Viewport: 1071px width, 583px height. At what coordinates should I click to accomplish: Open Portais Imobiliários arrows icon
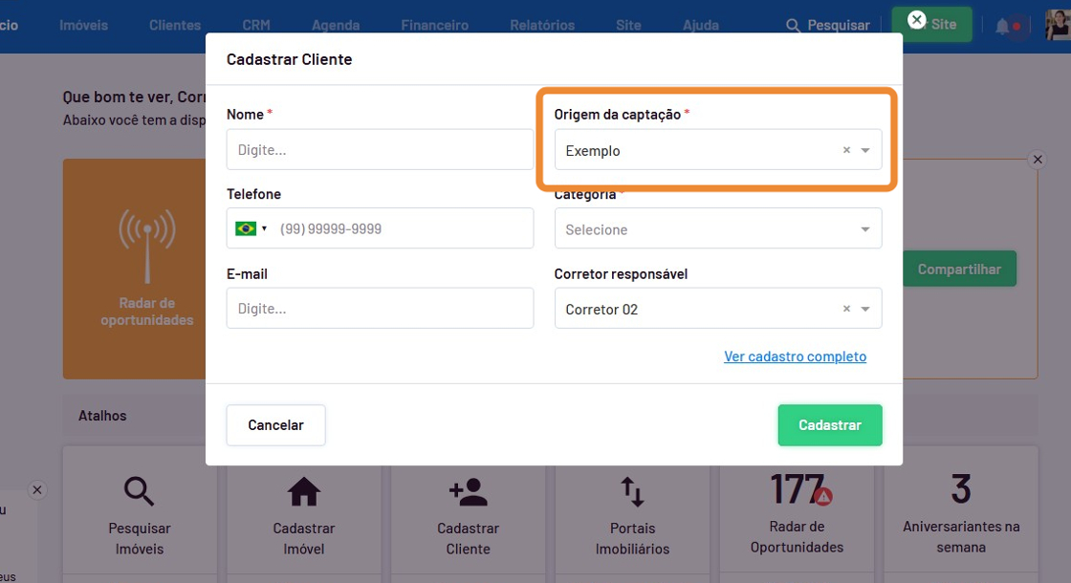point(632,492)
